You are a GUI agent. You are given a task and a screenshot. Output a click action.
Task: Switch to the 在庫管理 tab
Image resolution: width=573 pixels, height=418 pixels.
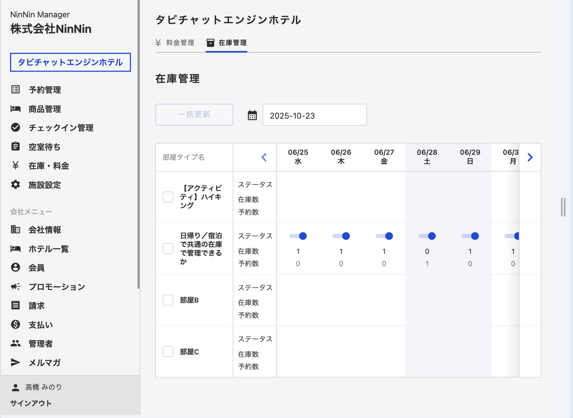pos(227,43)
